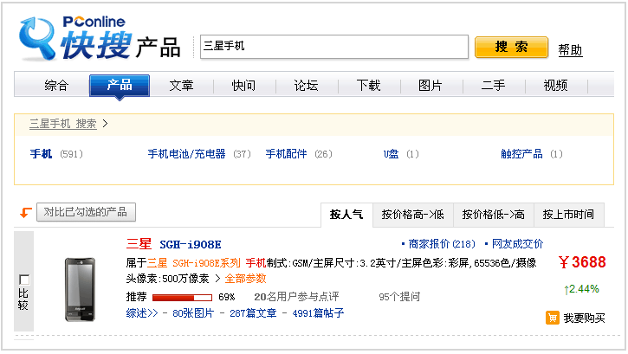Open the 287篇文章 link
This screenshot has height=354, width=628.
pyautogui.click(x=253, y=312)
